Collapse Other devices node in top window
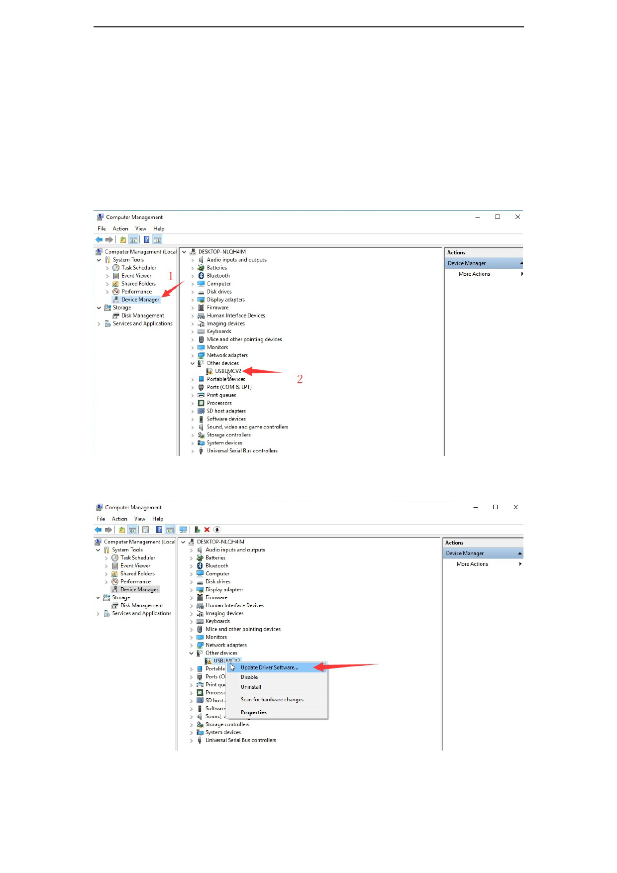The height and width of the screenshot is (873, 617). [193, 363]
